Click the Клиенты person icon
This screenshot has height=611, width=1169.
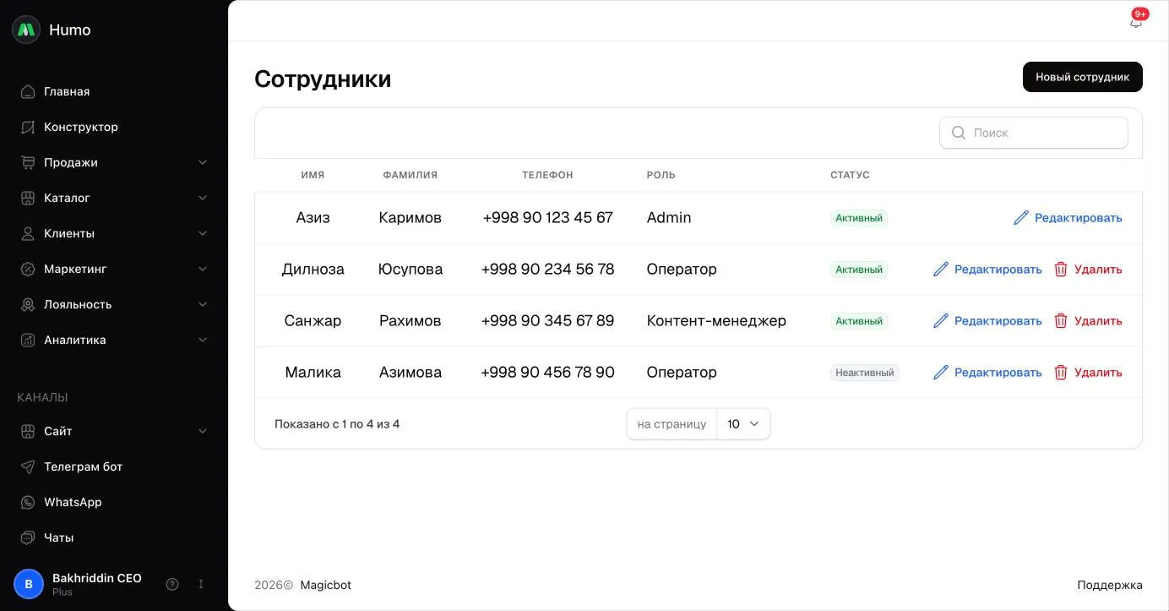[x=28, y=233]
